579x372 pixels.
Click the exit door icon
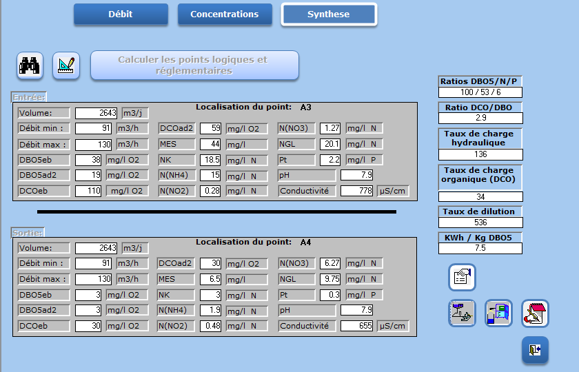click(x=535, y=349)
